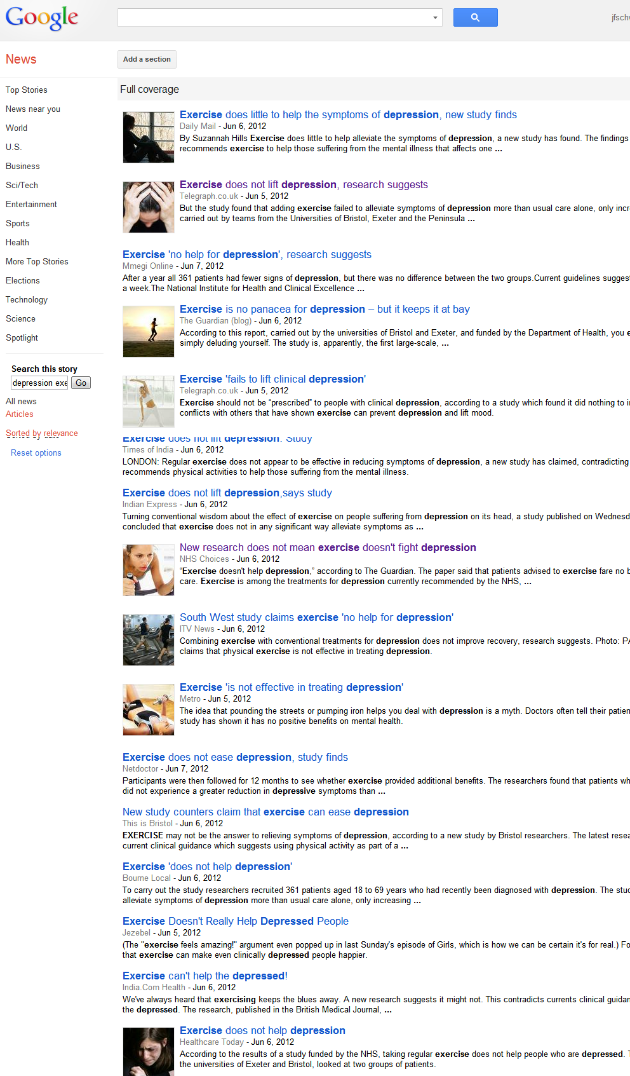Image resolution: width=630 pixels, height=1076 pixels.
Task: Open the ITV News treadmill thumbnail
Action: tap(149, 640)
